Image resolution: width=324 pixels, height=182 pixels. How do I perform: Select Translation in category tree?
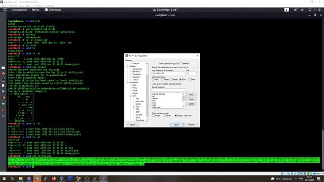pyautogui.click(x=137, y=74)
